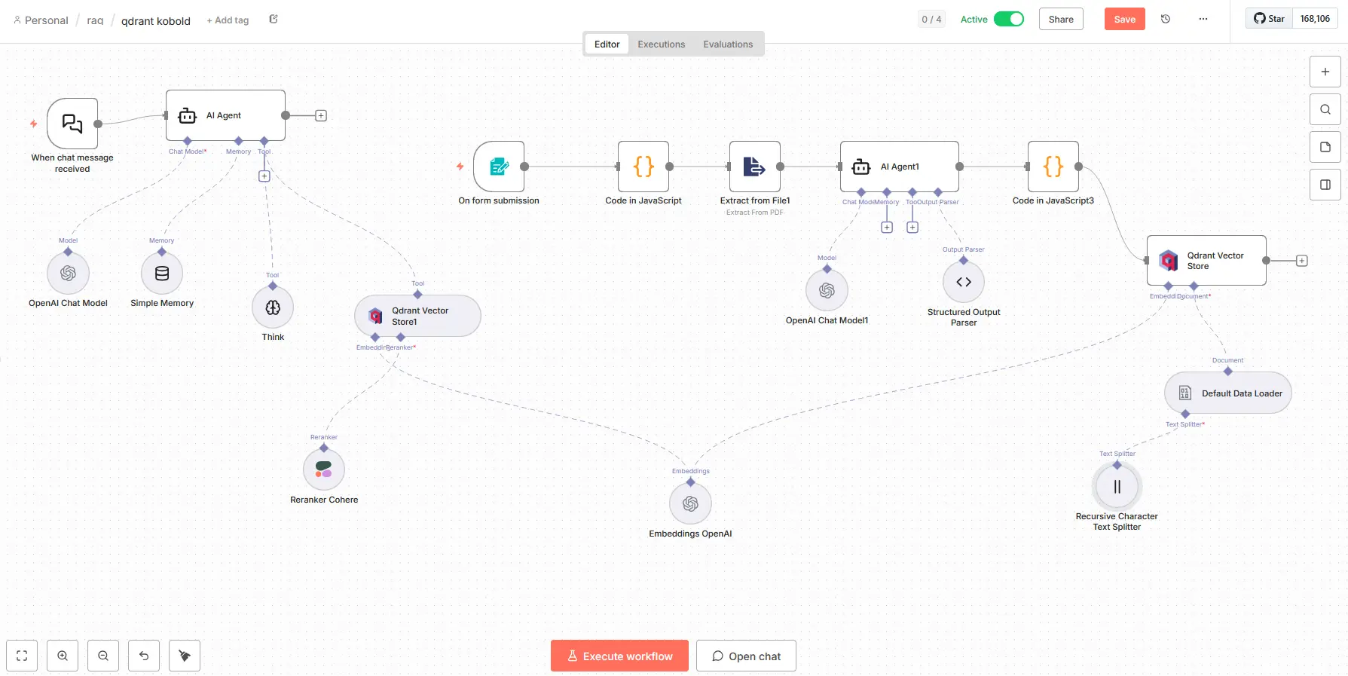Open the three-dot workflow options menu
The image size is (1348, 676).
pyautogui.click(x=1203, y=20)
